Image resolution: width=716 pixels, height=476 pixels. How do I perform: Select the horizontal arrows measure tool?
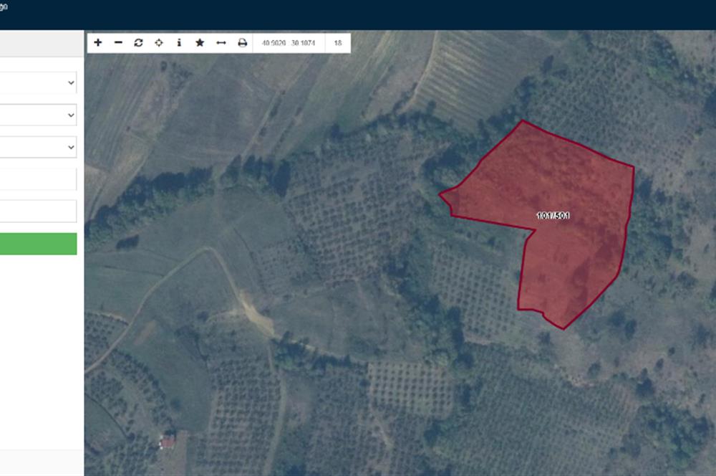coord(221,43)
